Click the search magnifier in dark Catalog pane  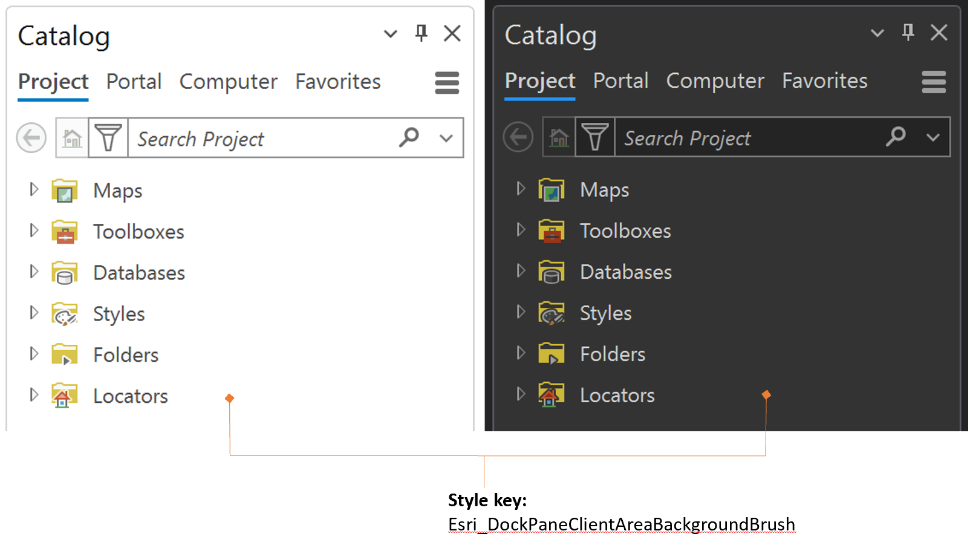pos(896,137)
